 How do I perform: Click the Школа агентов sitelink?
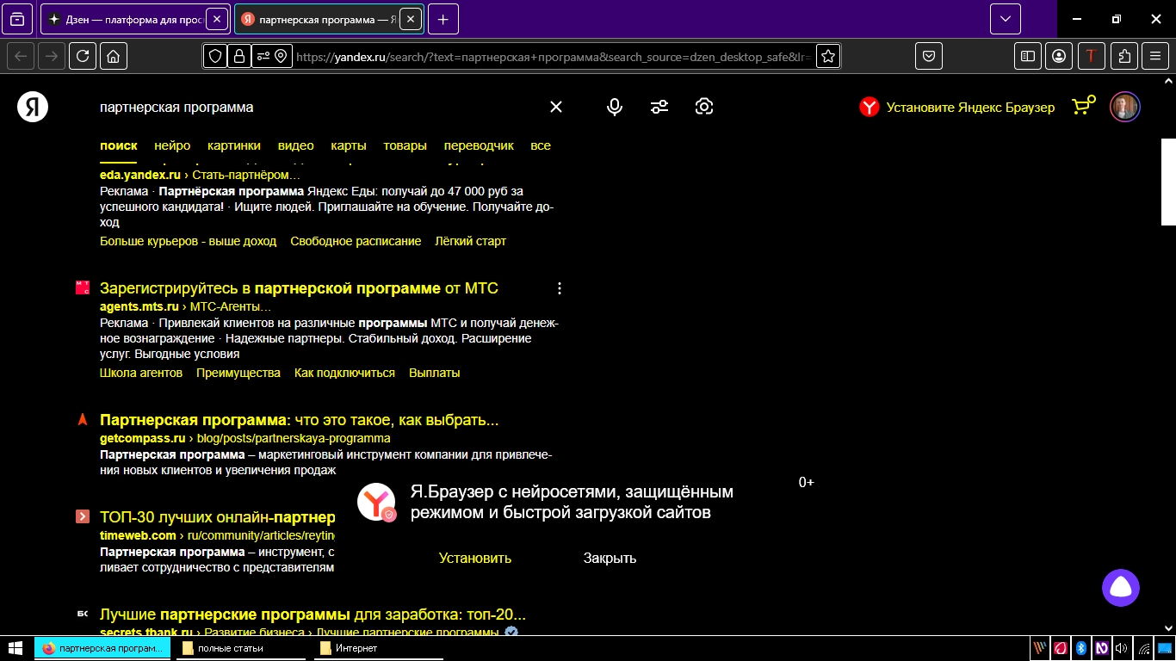[141, 373]
